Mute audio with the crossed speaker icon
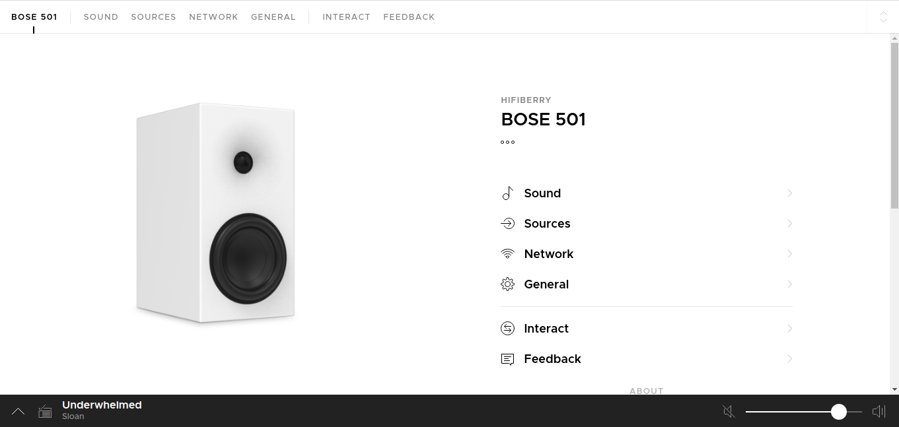The width and height of the screenshot is (899, 427). click(729, 411)
